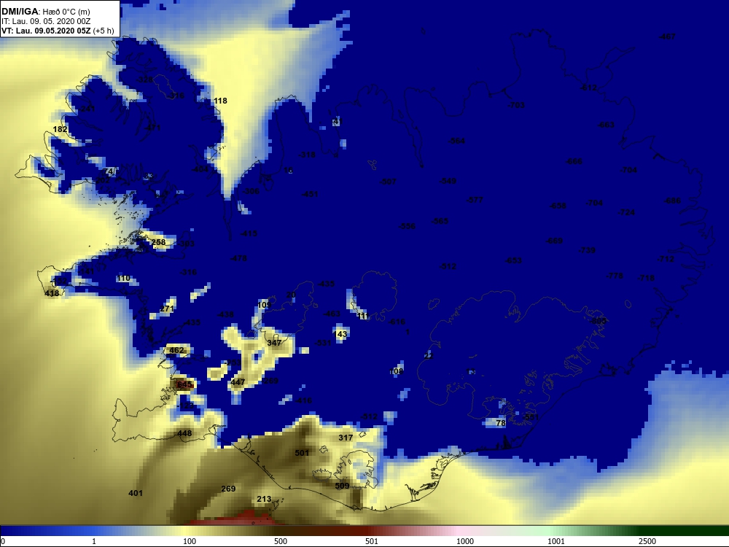Click the map value '110'
The width and height of the screenshot is (729, 547).
tap(124, 278)
